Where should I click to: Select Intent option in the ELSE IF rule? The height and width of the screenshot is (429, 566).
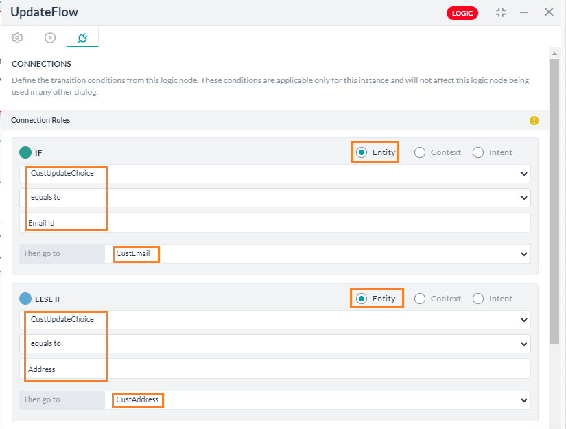tap(477, 298)
